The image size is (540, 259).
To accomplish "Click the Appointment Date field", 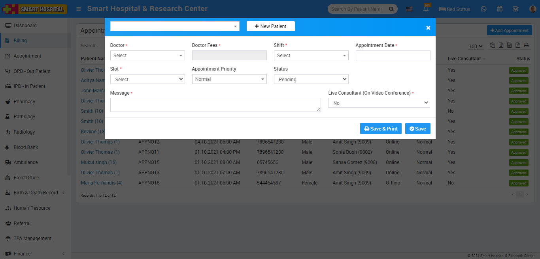I will pyautogui.click(x=393, y=56).
